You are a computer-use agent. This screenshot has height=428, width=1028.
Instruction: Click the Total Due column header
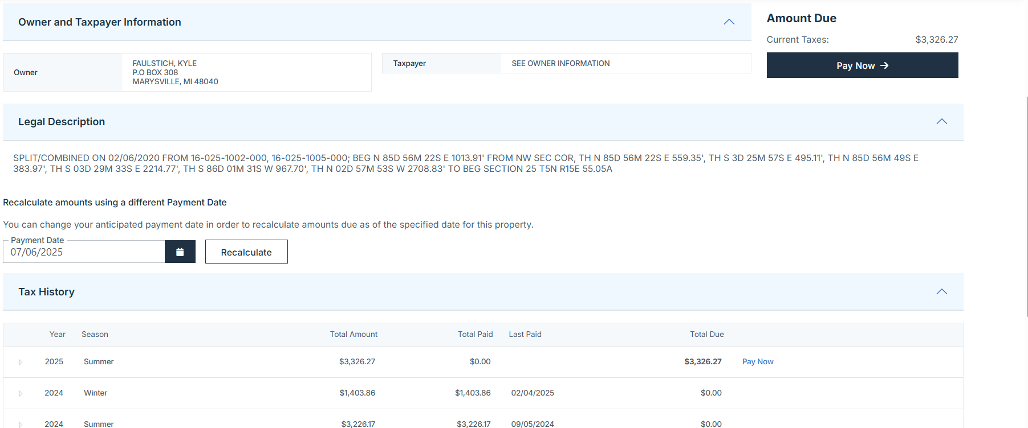[706, 335]
